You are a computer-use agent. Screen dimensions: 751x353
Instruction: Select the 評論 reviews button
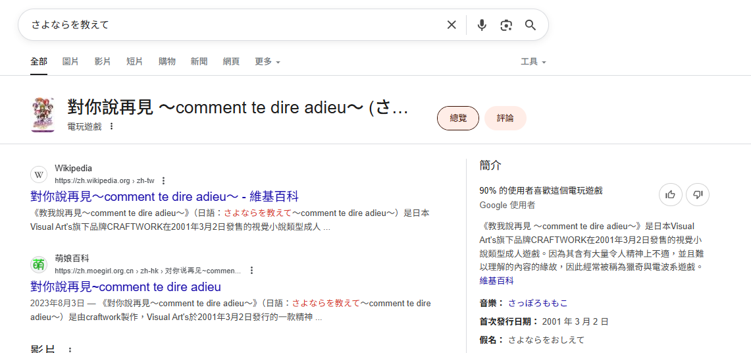coord(505,118)
